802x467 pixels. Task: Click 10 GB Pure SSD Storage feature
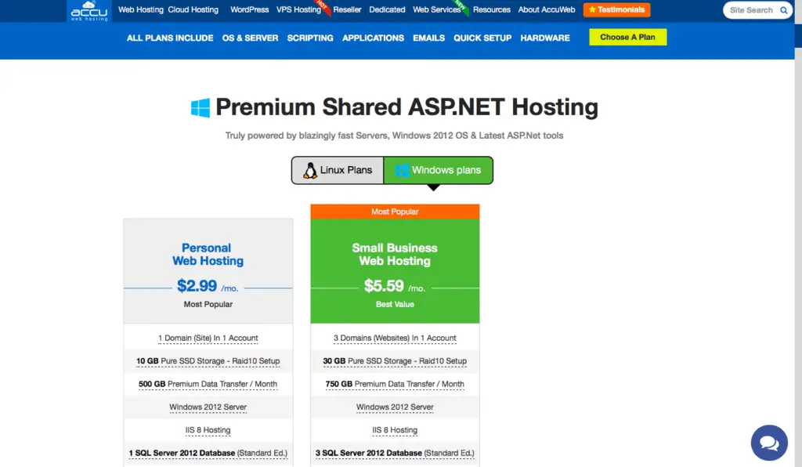pyautogui.click(x=208, y=361)
